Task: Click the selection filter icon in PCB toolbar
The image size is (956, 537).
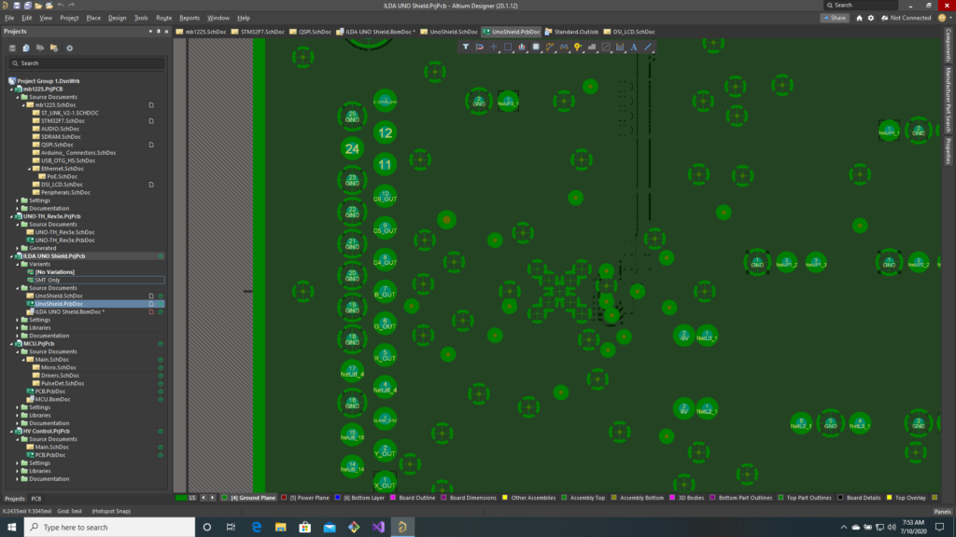Action: pos(467,47)
